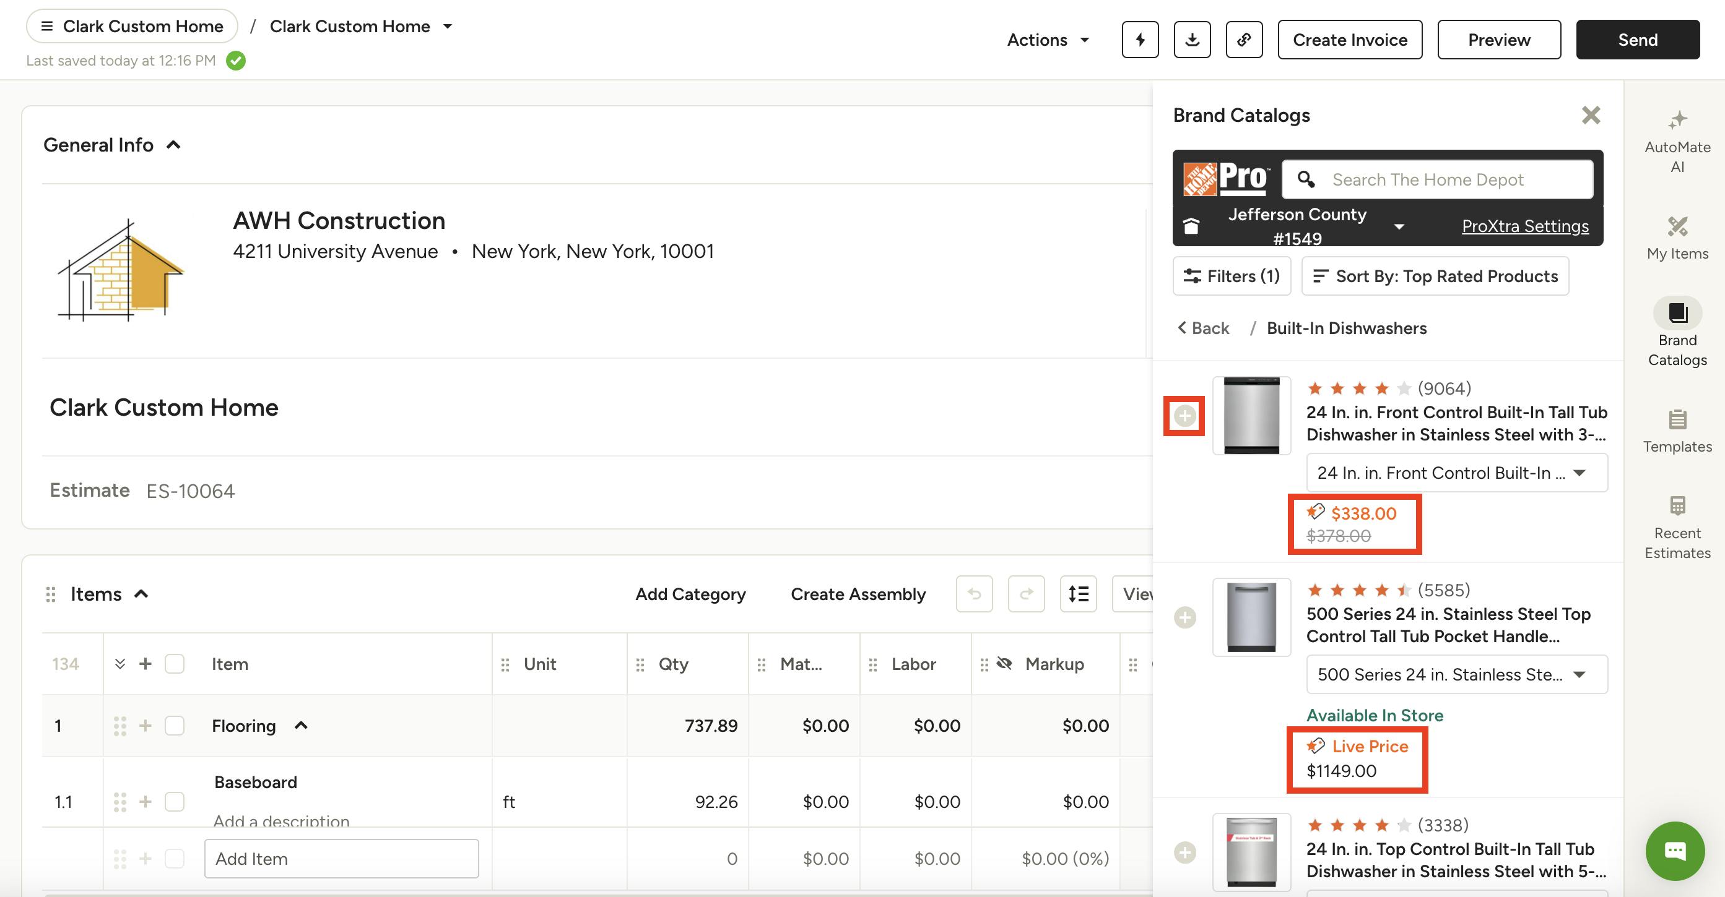Click the store icon beside Jefferson County
1725x897 pixels.
tap(1191, 225)
